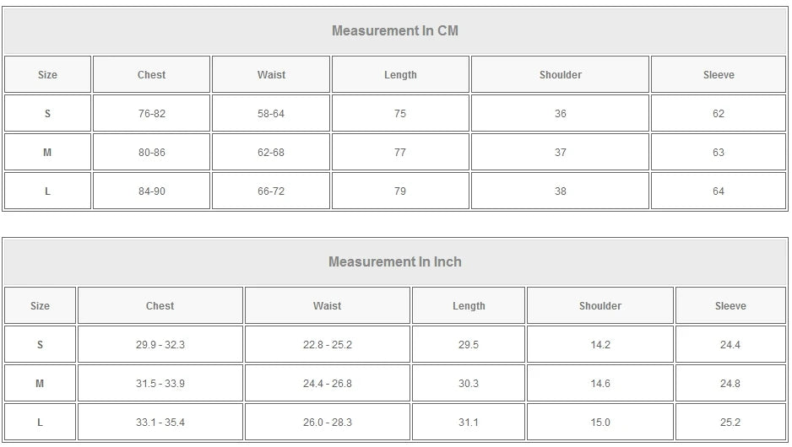Select the 24.4 - 26.8 waist cell
This screenshot has width=792, height=447.
[328, 384]
